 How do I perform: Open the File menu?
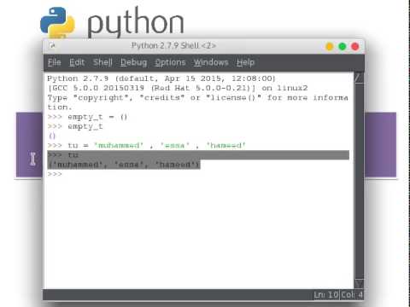(55, 62)
